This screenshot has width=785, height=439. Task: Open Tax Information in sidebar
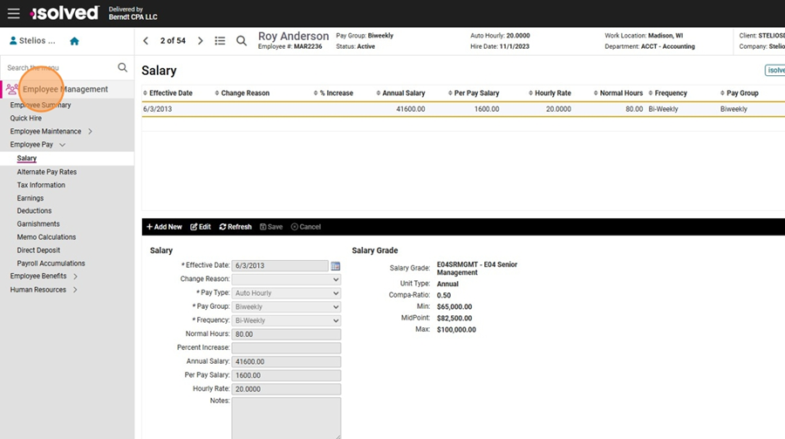41,185
